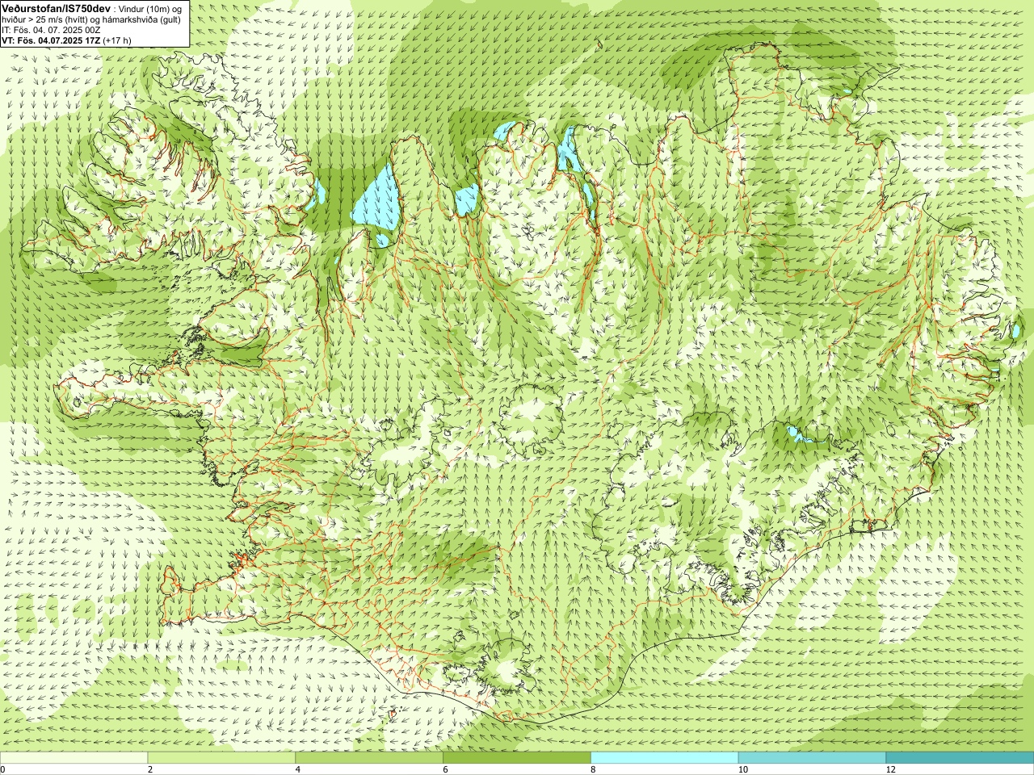The height and width of the screenshot is (775, 1034).
Task: Select the 0–2 pale yellow legend swatch
Action: [74, 757]
